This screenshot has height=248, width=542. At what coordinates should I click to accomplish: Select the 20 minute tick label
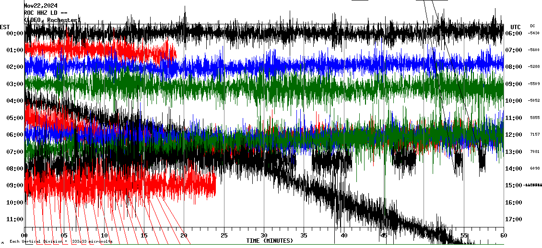[184, 236]
